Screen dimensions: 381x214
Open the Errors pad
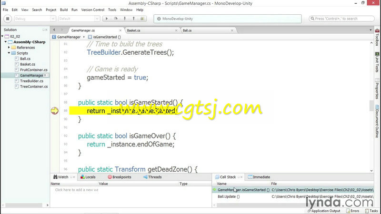pyautogui.click(x=353, y=211)
